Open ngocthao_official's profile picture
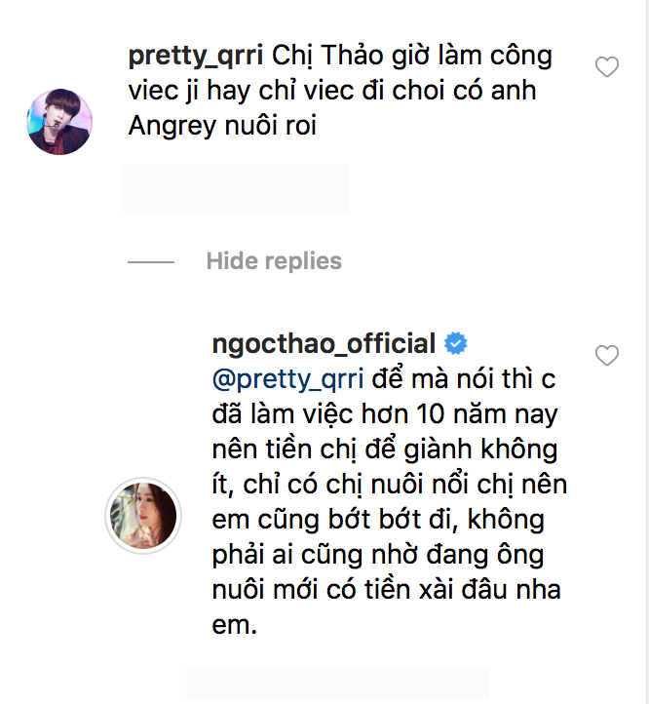The width and height of the screenshot is (649, 704). coord(142,514)
